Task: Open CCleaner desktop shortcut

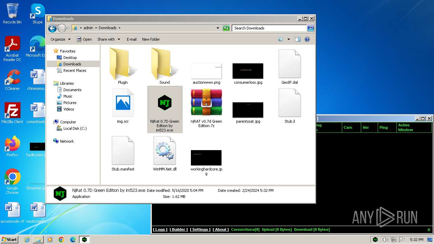Action: tap(12, 80)
